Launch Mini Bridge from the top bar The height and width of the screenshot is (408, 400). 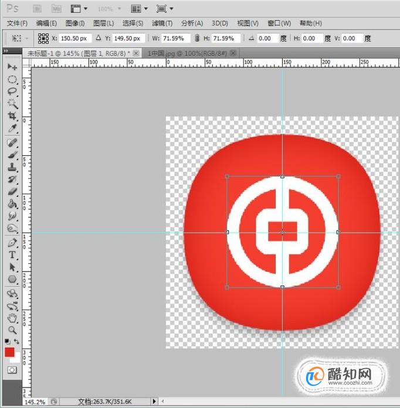pyautogui.click(x=56, y=9)
